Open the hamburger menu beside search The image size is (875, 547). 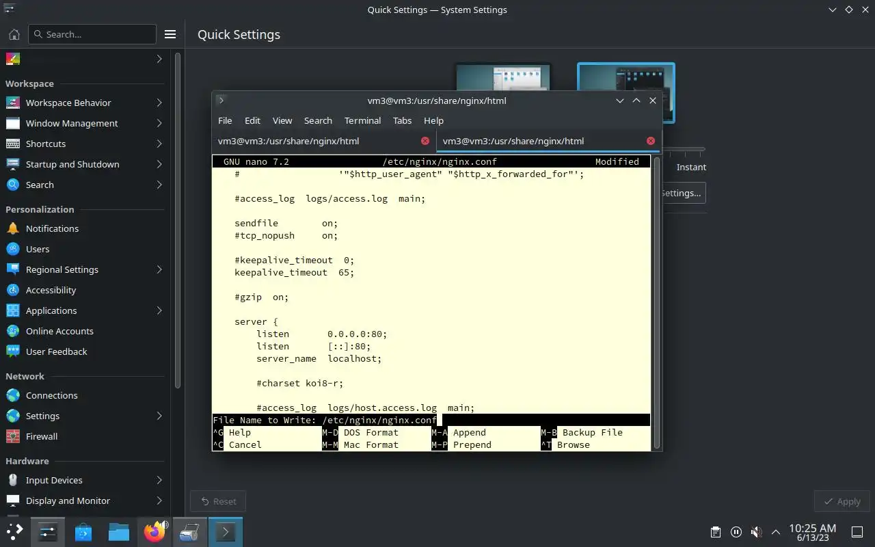[x=170, y=34]
